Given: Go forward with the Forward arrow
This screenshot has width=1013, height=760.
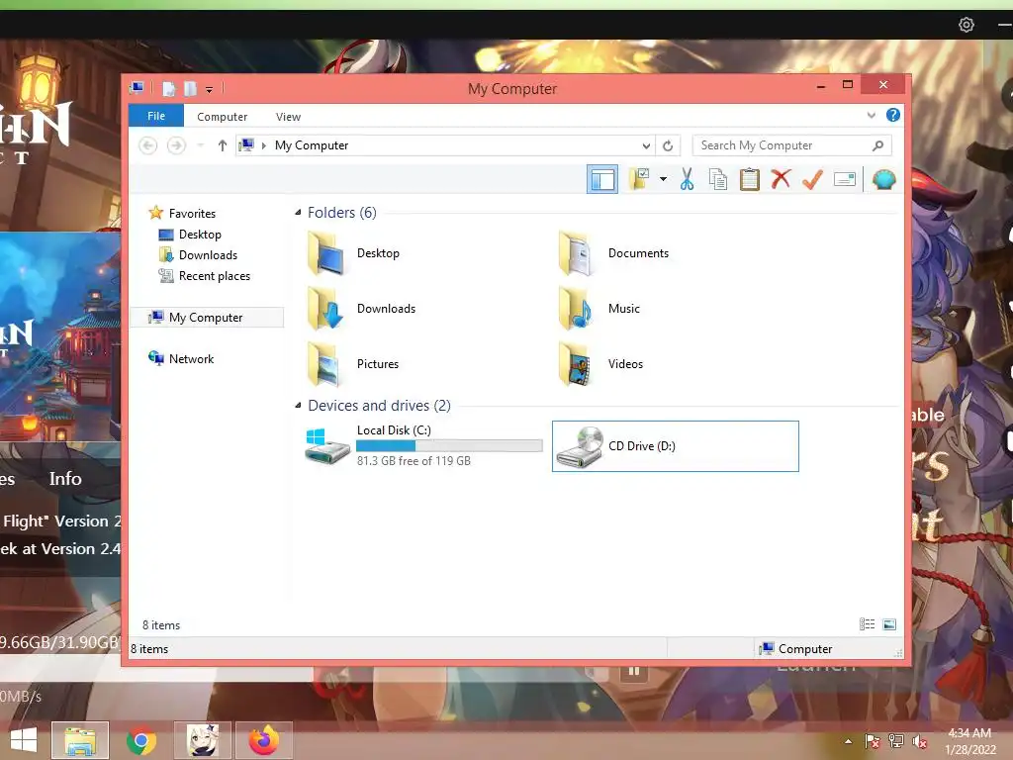Looking at the screenshot, I should [x=176, y=145].
